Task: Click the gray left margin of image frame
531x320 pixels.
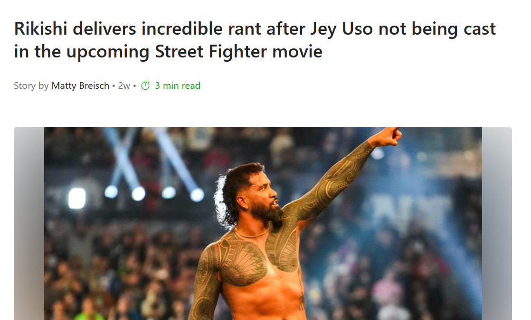Action: coord(29,224)
